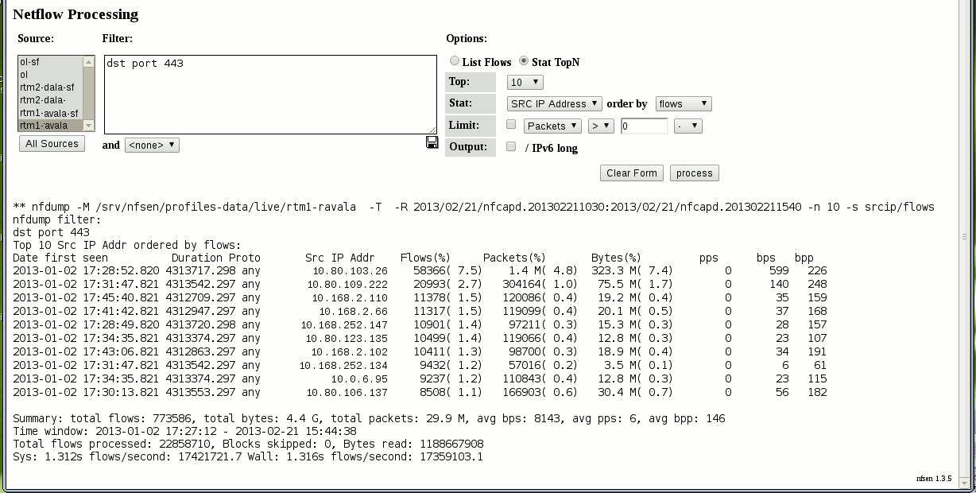Click the Duration Proto column header
The height and width of the screenshot is (493, 976).
(215, 258)
